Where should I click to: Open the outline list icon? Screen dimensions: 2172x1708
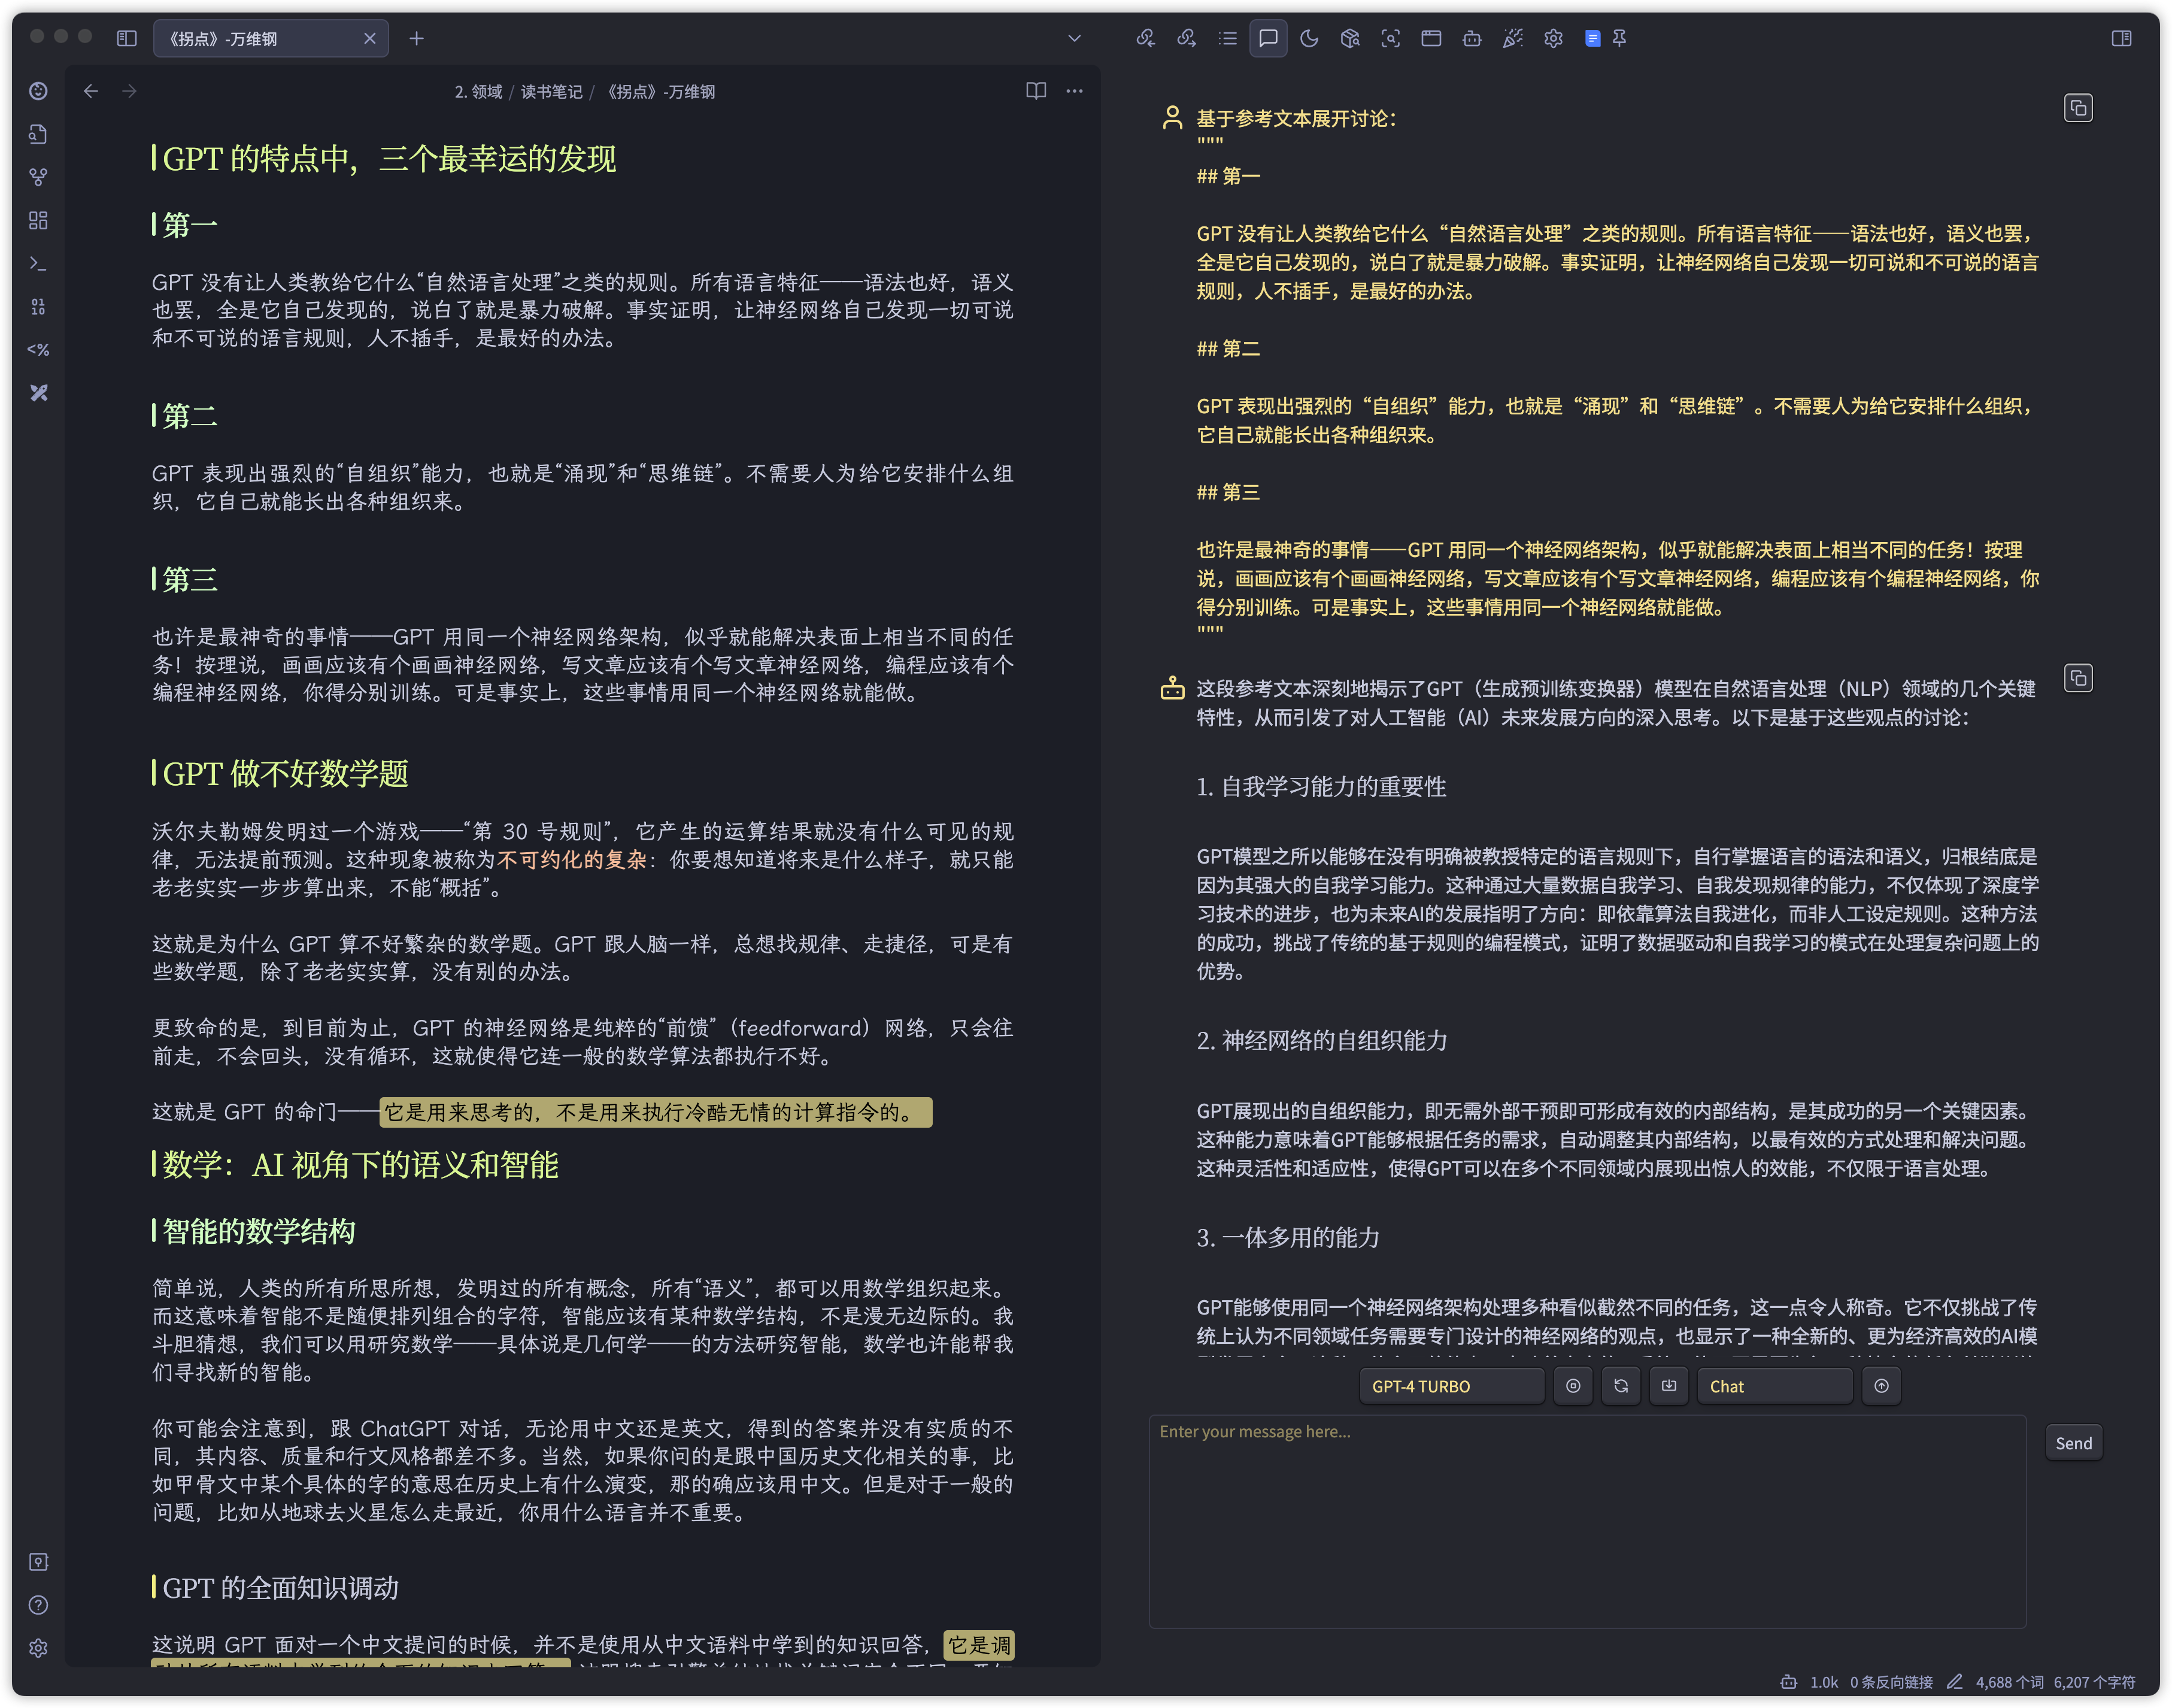(x=1227, y=38)
